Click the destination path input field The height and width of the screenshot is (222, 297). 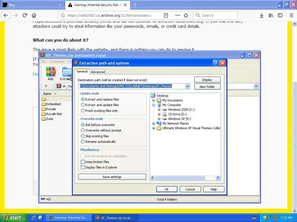coord(132,86)
